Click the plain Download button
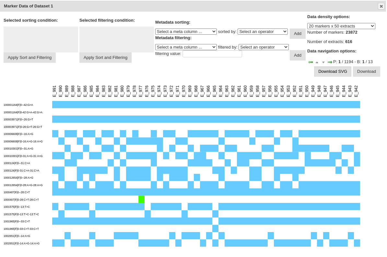This screenshot has width=387, height=257. coord(366,72)
